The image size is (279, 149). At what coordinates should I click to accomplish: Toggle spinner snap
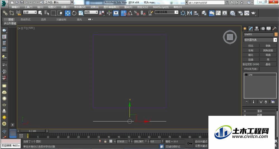(x=143, y=13)
